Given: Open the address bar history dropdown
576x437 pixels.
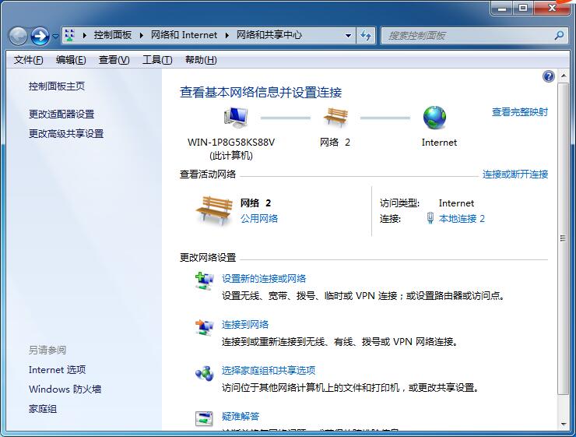Looking at the screenshot, I should coord(348,35).
